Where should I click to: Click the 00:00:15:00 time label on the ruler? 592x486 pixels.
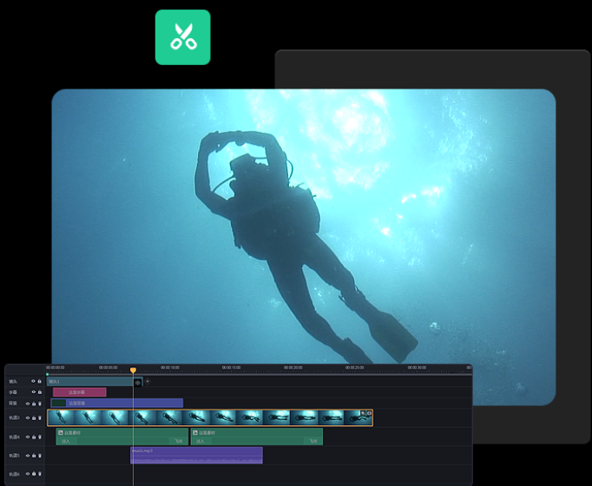tap(232, 367)
